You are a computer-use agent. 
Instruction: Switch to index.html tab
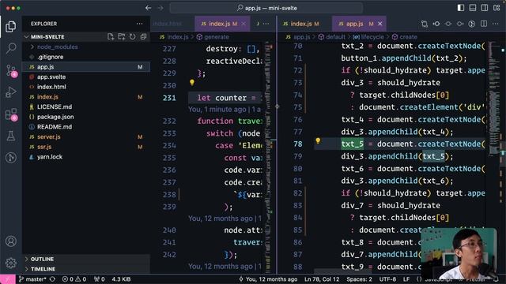[168, 24]
